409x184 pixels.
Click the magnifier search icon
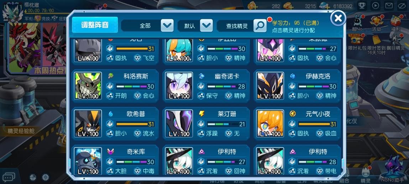point(260,26)
